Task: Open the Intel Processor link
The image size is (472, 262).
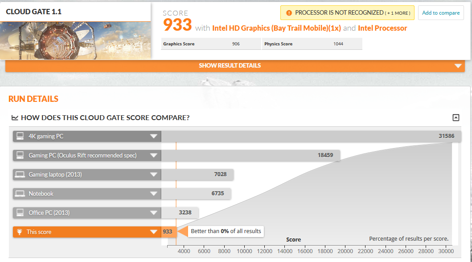Action: (x=382, y=28)
